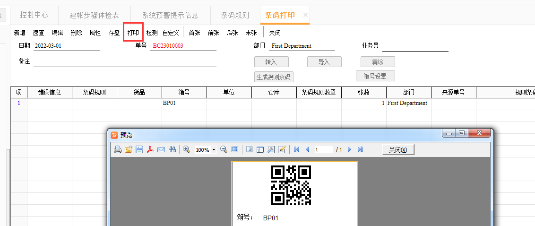Export preview to PDF icon
The height and width of the screenshot is (226, 535).
point(150,149)
